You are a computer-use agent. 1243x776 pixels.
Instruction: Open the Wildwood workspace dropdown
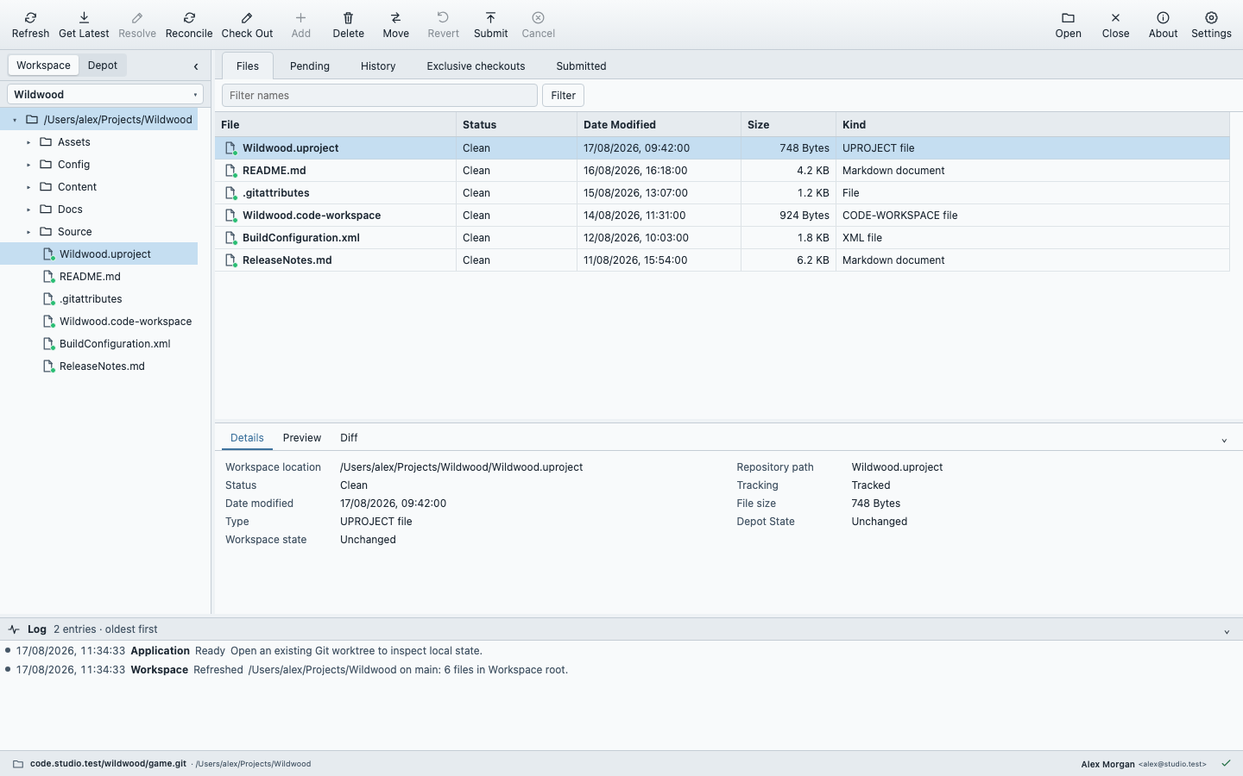point(105,95)
